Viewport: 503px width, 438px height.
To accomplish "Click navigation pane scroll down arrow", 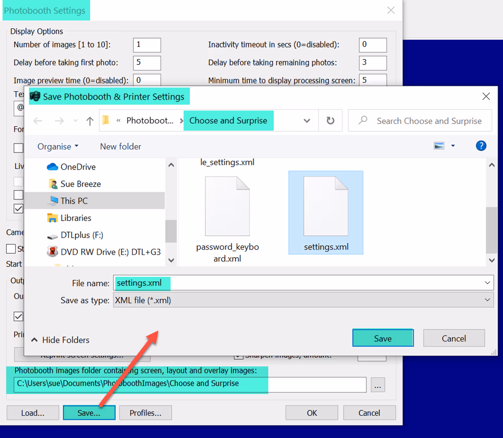I will (x=171, y=260).
